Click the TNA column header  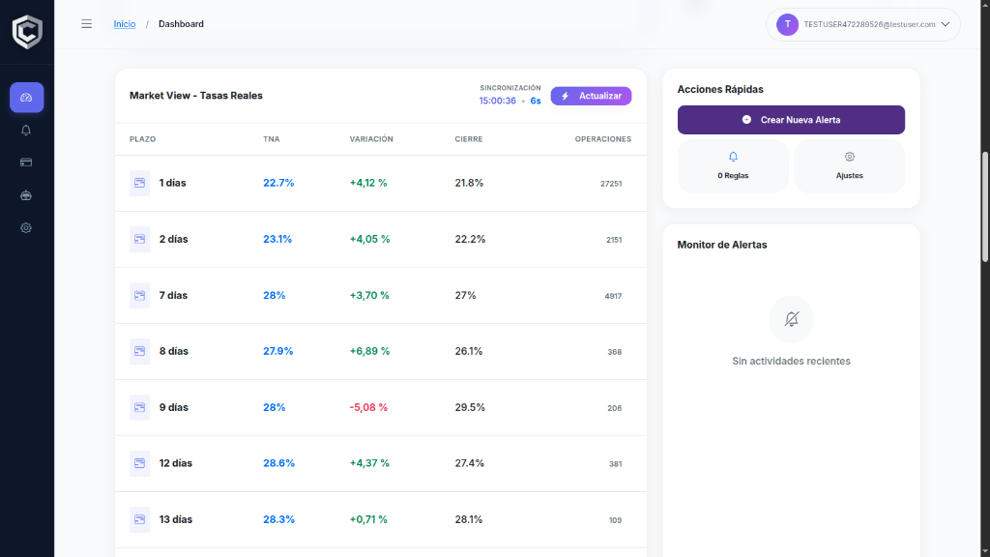pyautogui.click(x=271, y=139)
